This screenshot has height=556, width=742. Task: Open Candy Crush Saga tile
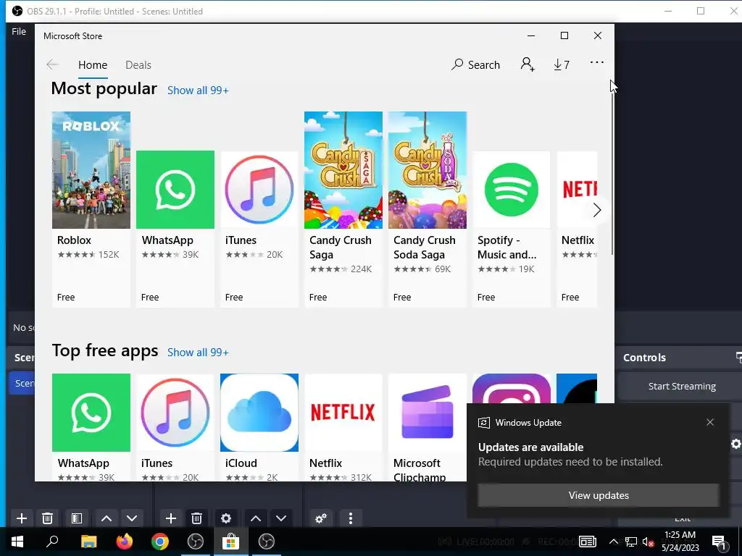pos(343,209)
